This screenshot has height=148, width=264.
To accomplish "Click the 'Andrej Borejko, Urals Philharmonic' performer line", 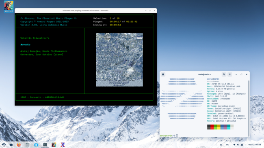I will pyautogui.click(x=44, y=51).
